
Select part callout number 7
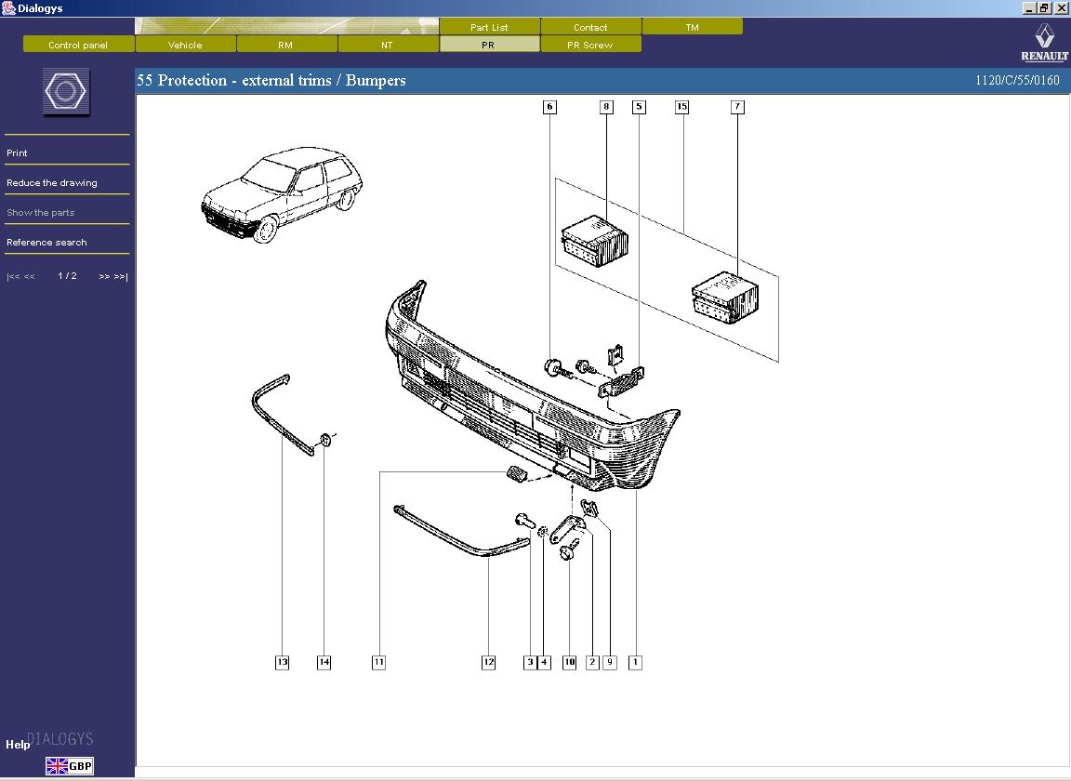737,107
